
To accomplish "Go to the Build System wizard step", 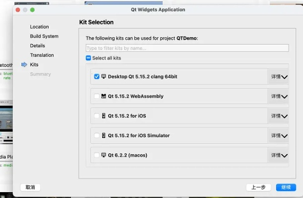I will tap(44, 36).
